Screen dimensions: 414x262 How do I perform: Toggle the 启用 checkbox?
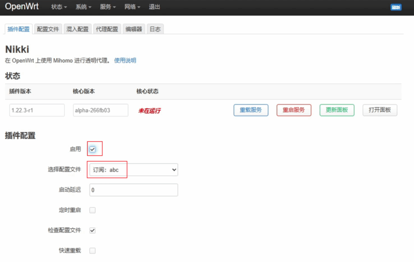click(93, 149)
